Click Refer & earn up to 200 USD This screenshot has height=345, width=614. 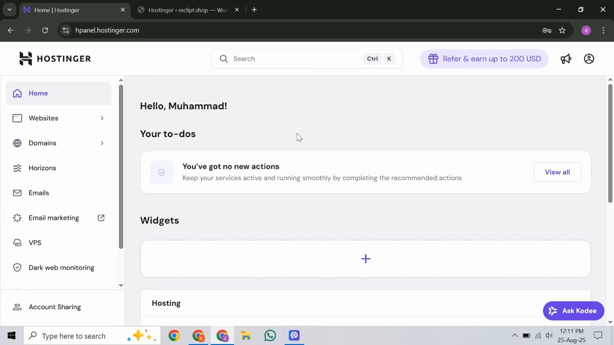coord(484,58)
